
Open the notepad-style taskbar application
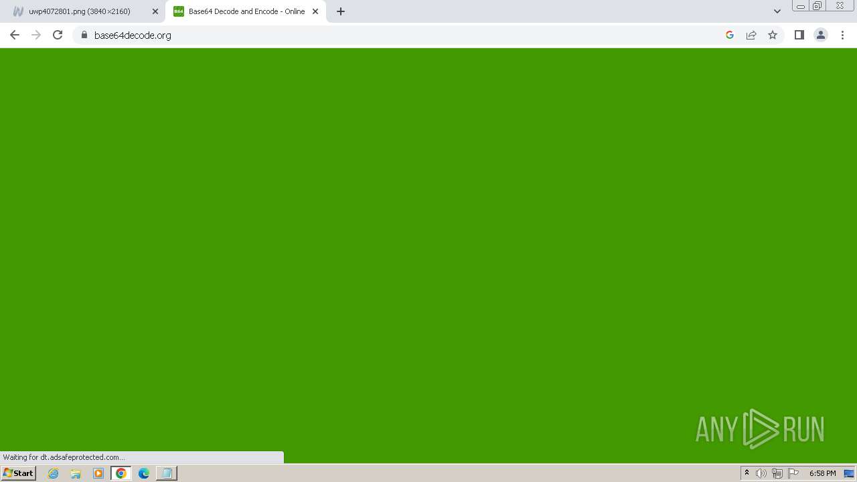[x=166, y=473]
